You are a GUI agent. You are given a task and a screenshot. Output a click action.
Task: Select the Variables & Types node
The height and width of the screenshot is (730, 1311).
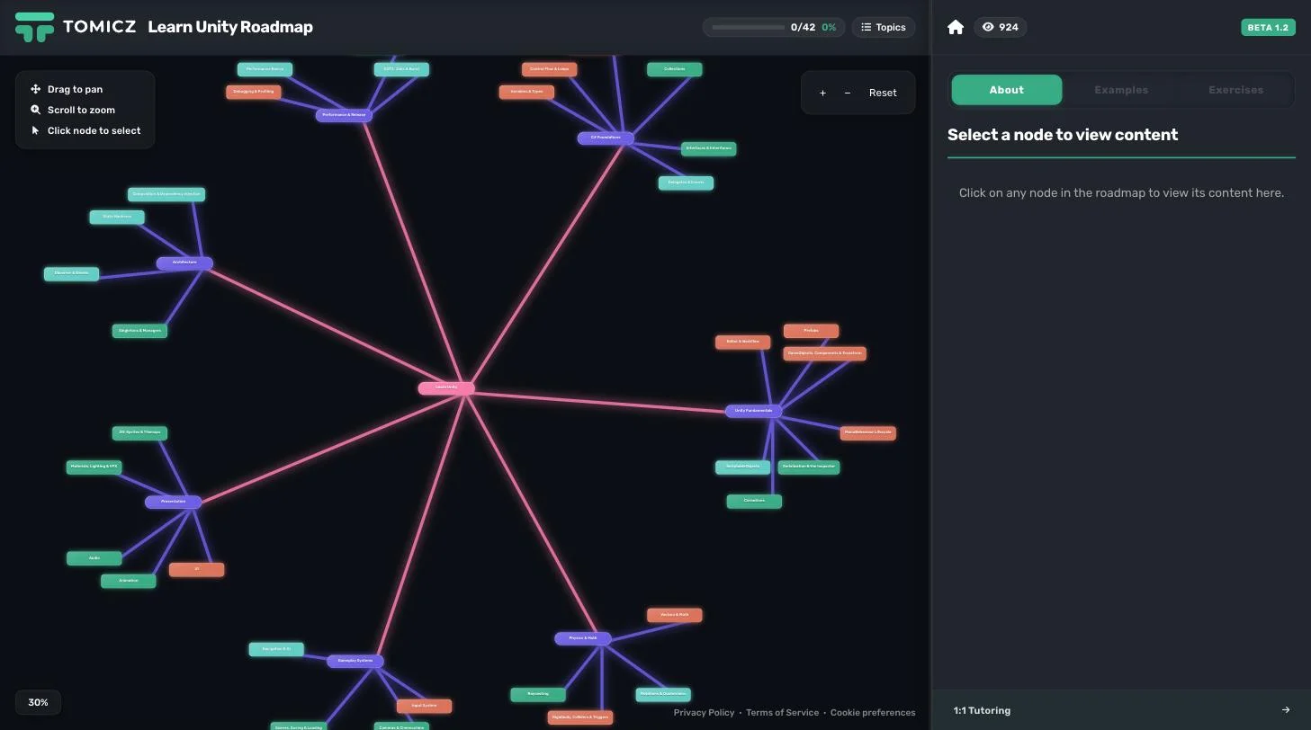(x=526, y=92)
